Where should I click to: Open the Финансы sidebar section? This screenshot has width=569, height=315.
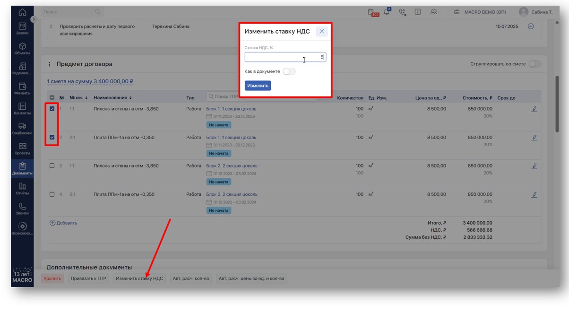22,88
